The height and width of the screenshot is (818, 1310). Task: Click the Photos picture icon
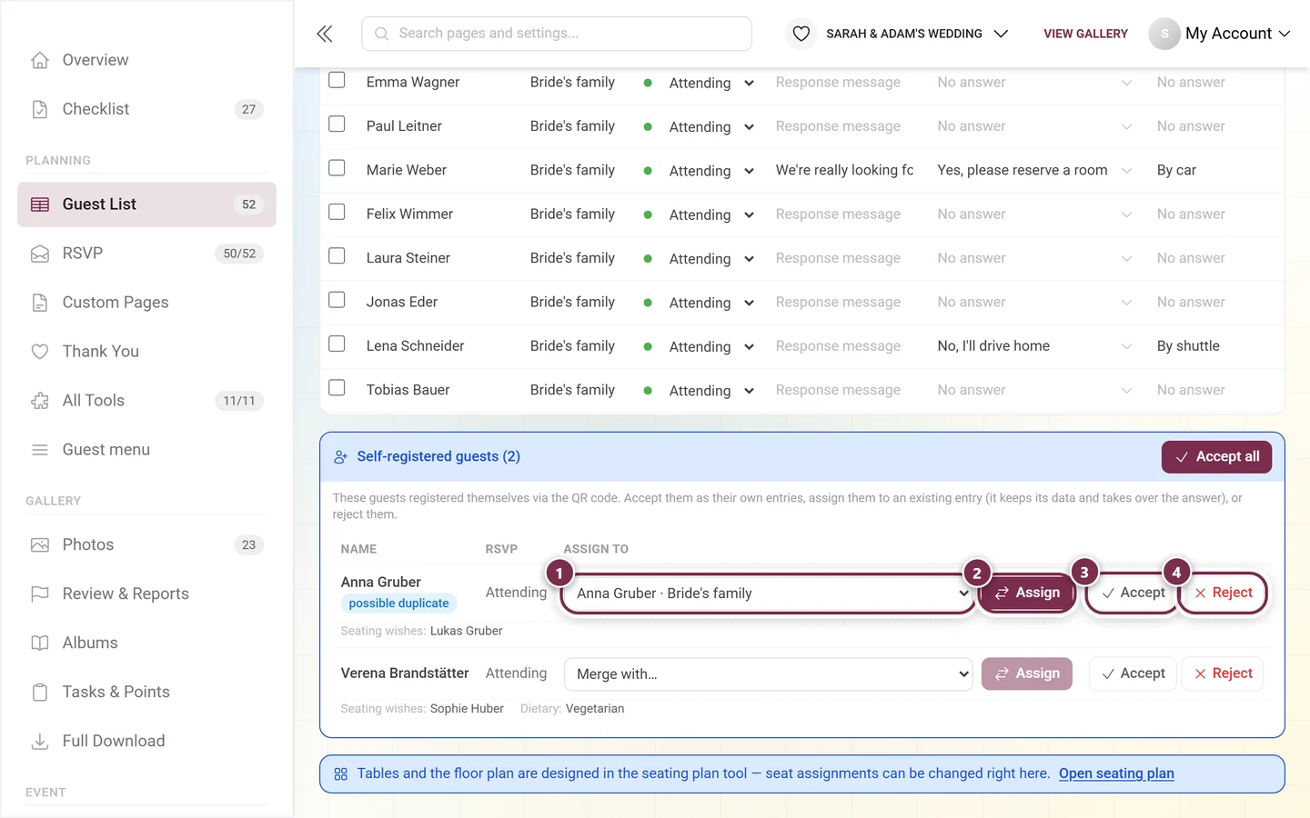pos(40,545)
